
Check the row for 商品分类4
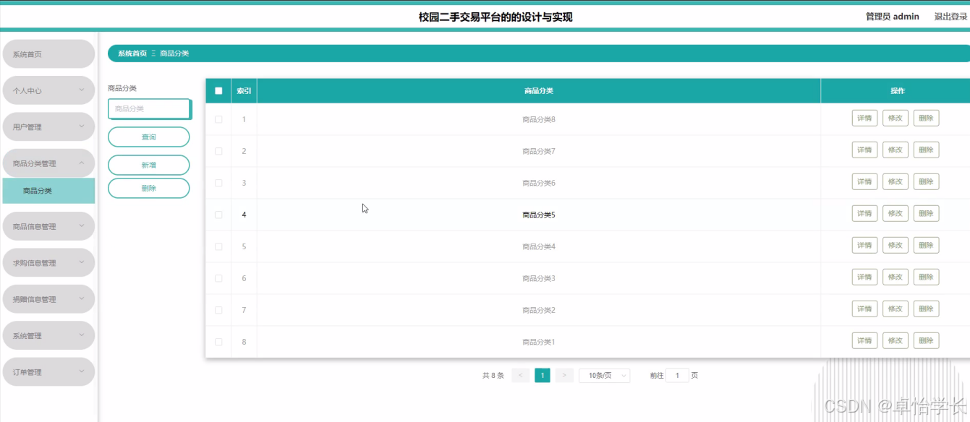(218, 246)
